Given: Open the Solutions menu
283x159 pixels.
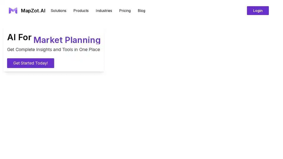Looking at the screenshot, I should click(x=58, y=11).
